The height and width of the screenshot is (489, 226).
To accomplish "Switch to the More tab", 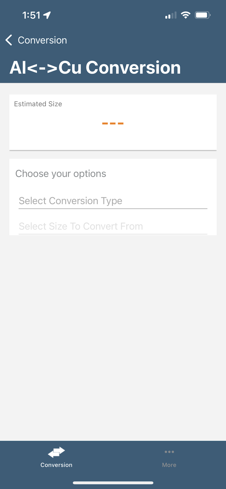I will point(169,456).
